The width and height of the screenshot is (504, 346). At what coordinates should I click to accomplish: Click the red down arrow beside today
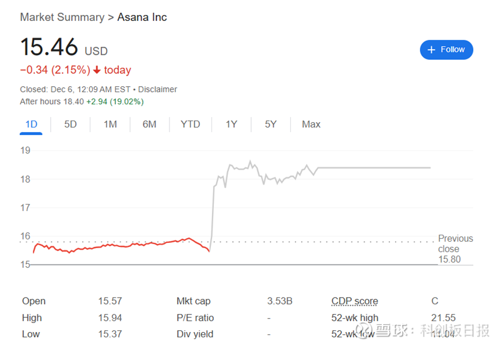tap(97, 70)
